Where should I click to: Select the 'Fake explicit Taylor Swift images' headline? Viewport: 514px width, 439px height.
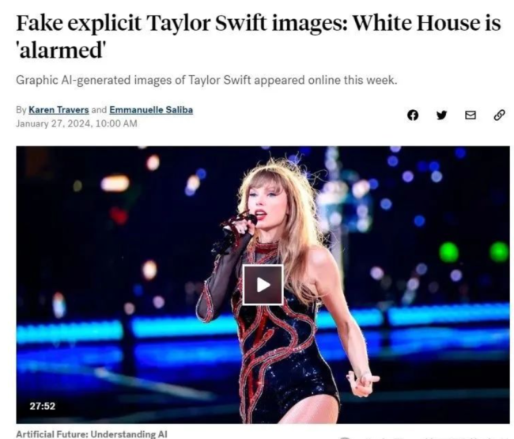click(x=180, y=23)
